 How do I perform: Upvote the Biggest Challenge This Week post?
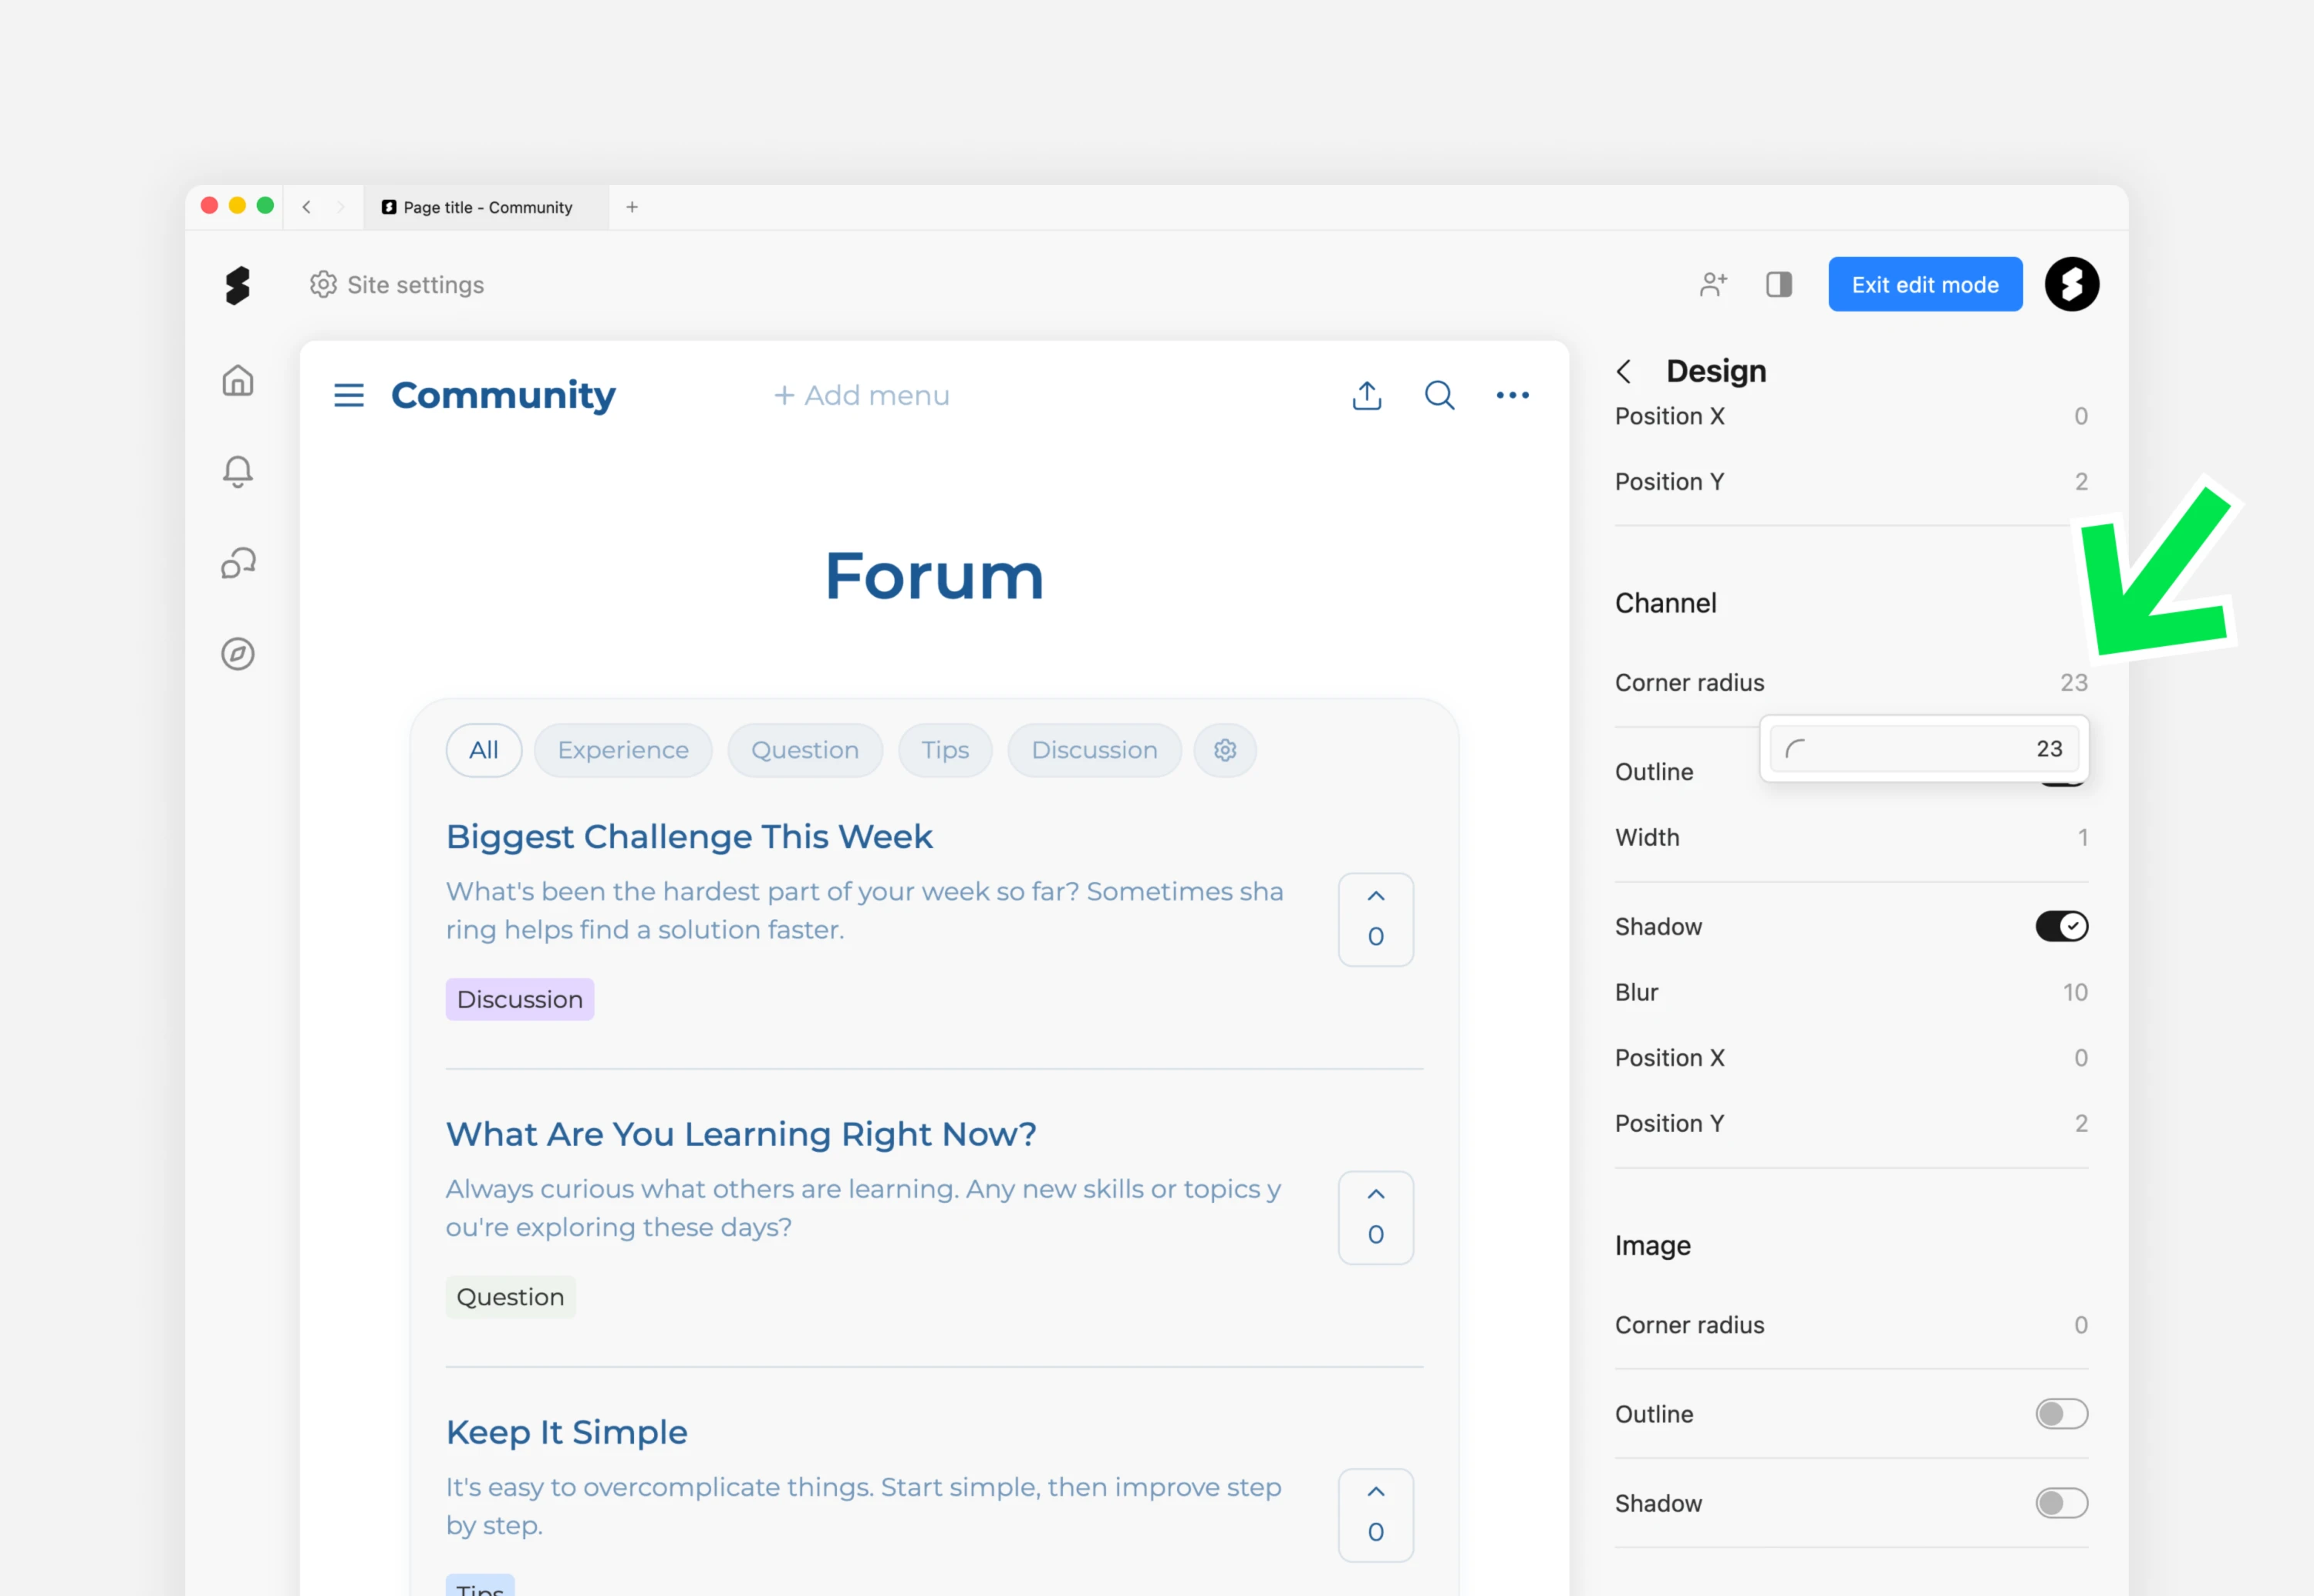point(1375,897)
